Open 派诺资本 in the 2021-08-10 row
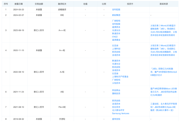 [x=116, y=104]
